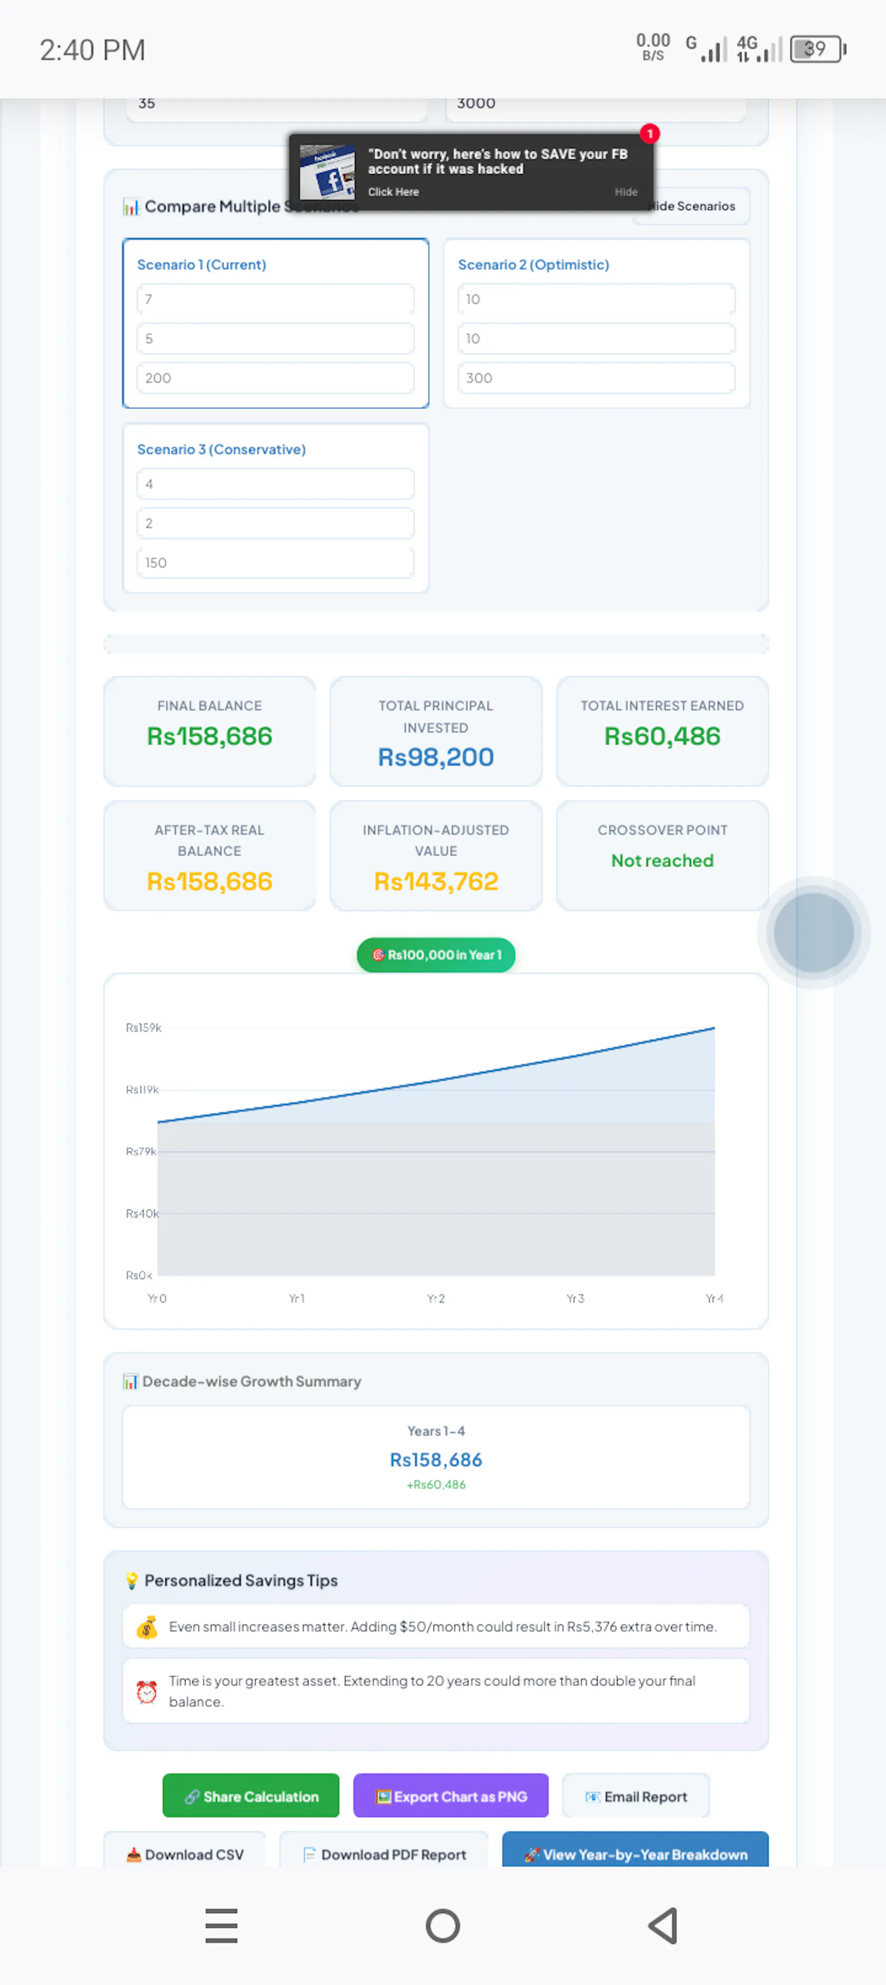Click Export Chart as PNG button
The image size is (886, 1985).
pos(451,1796)
